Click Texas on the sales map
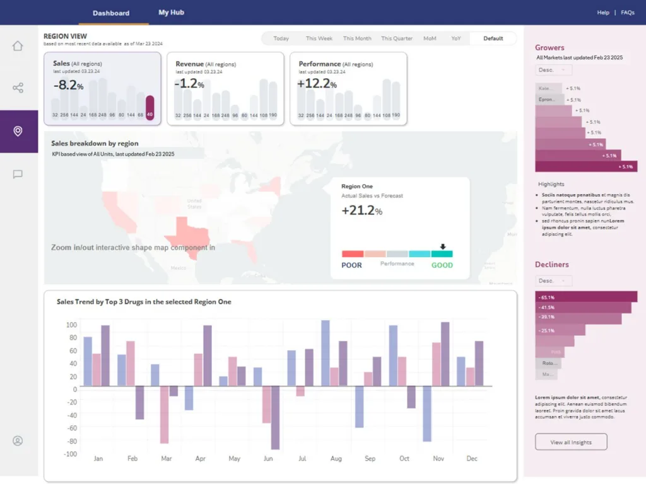This screenshot has width=646, height=484. click(190, 238)
